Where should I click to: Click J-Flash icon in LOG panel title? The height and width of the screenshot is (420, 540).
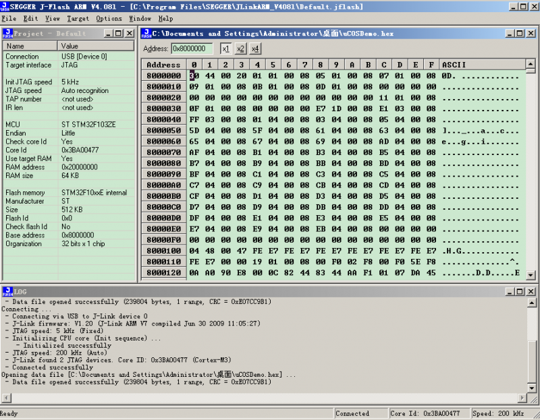(x=7, y=291)
